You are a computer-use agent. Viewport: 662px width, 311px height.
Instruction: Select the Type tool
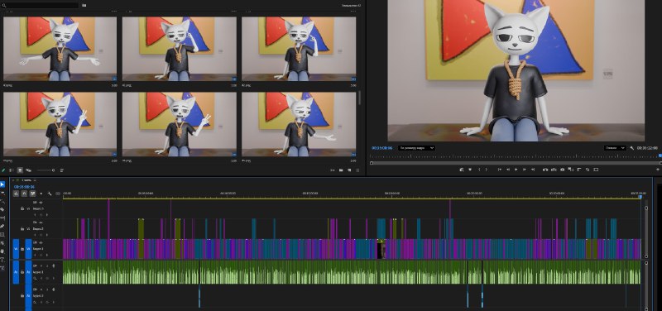(3, 260)
